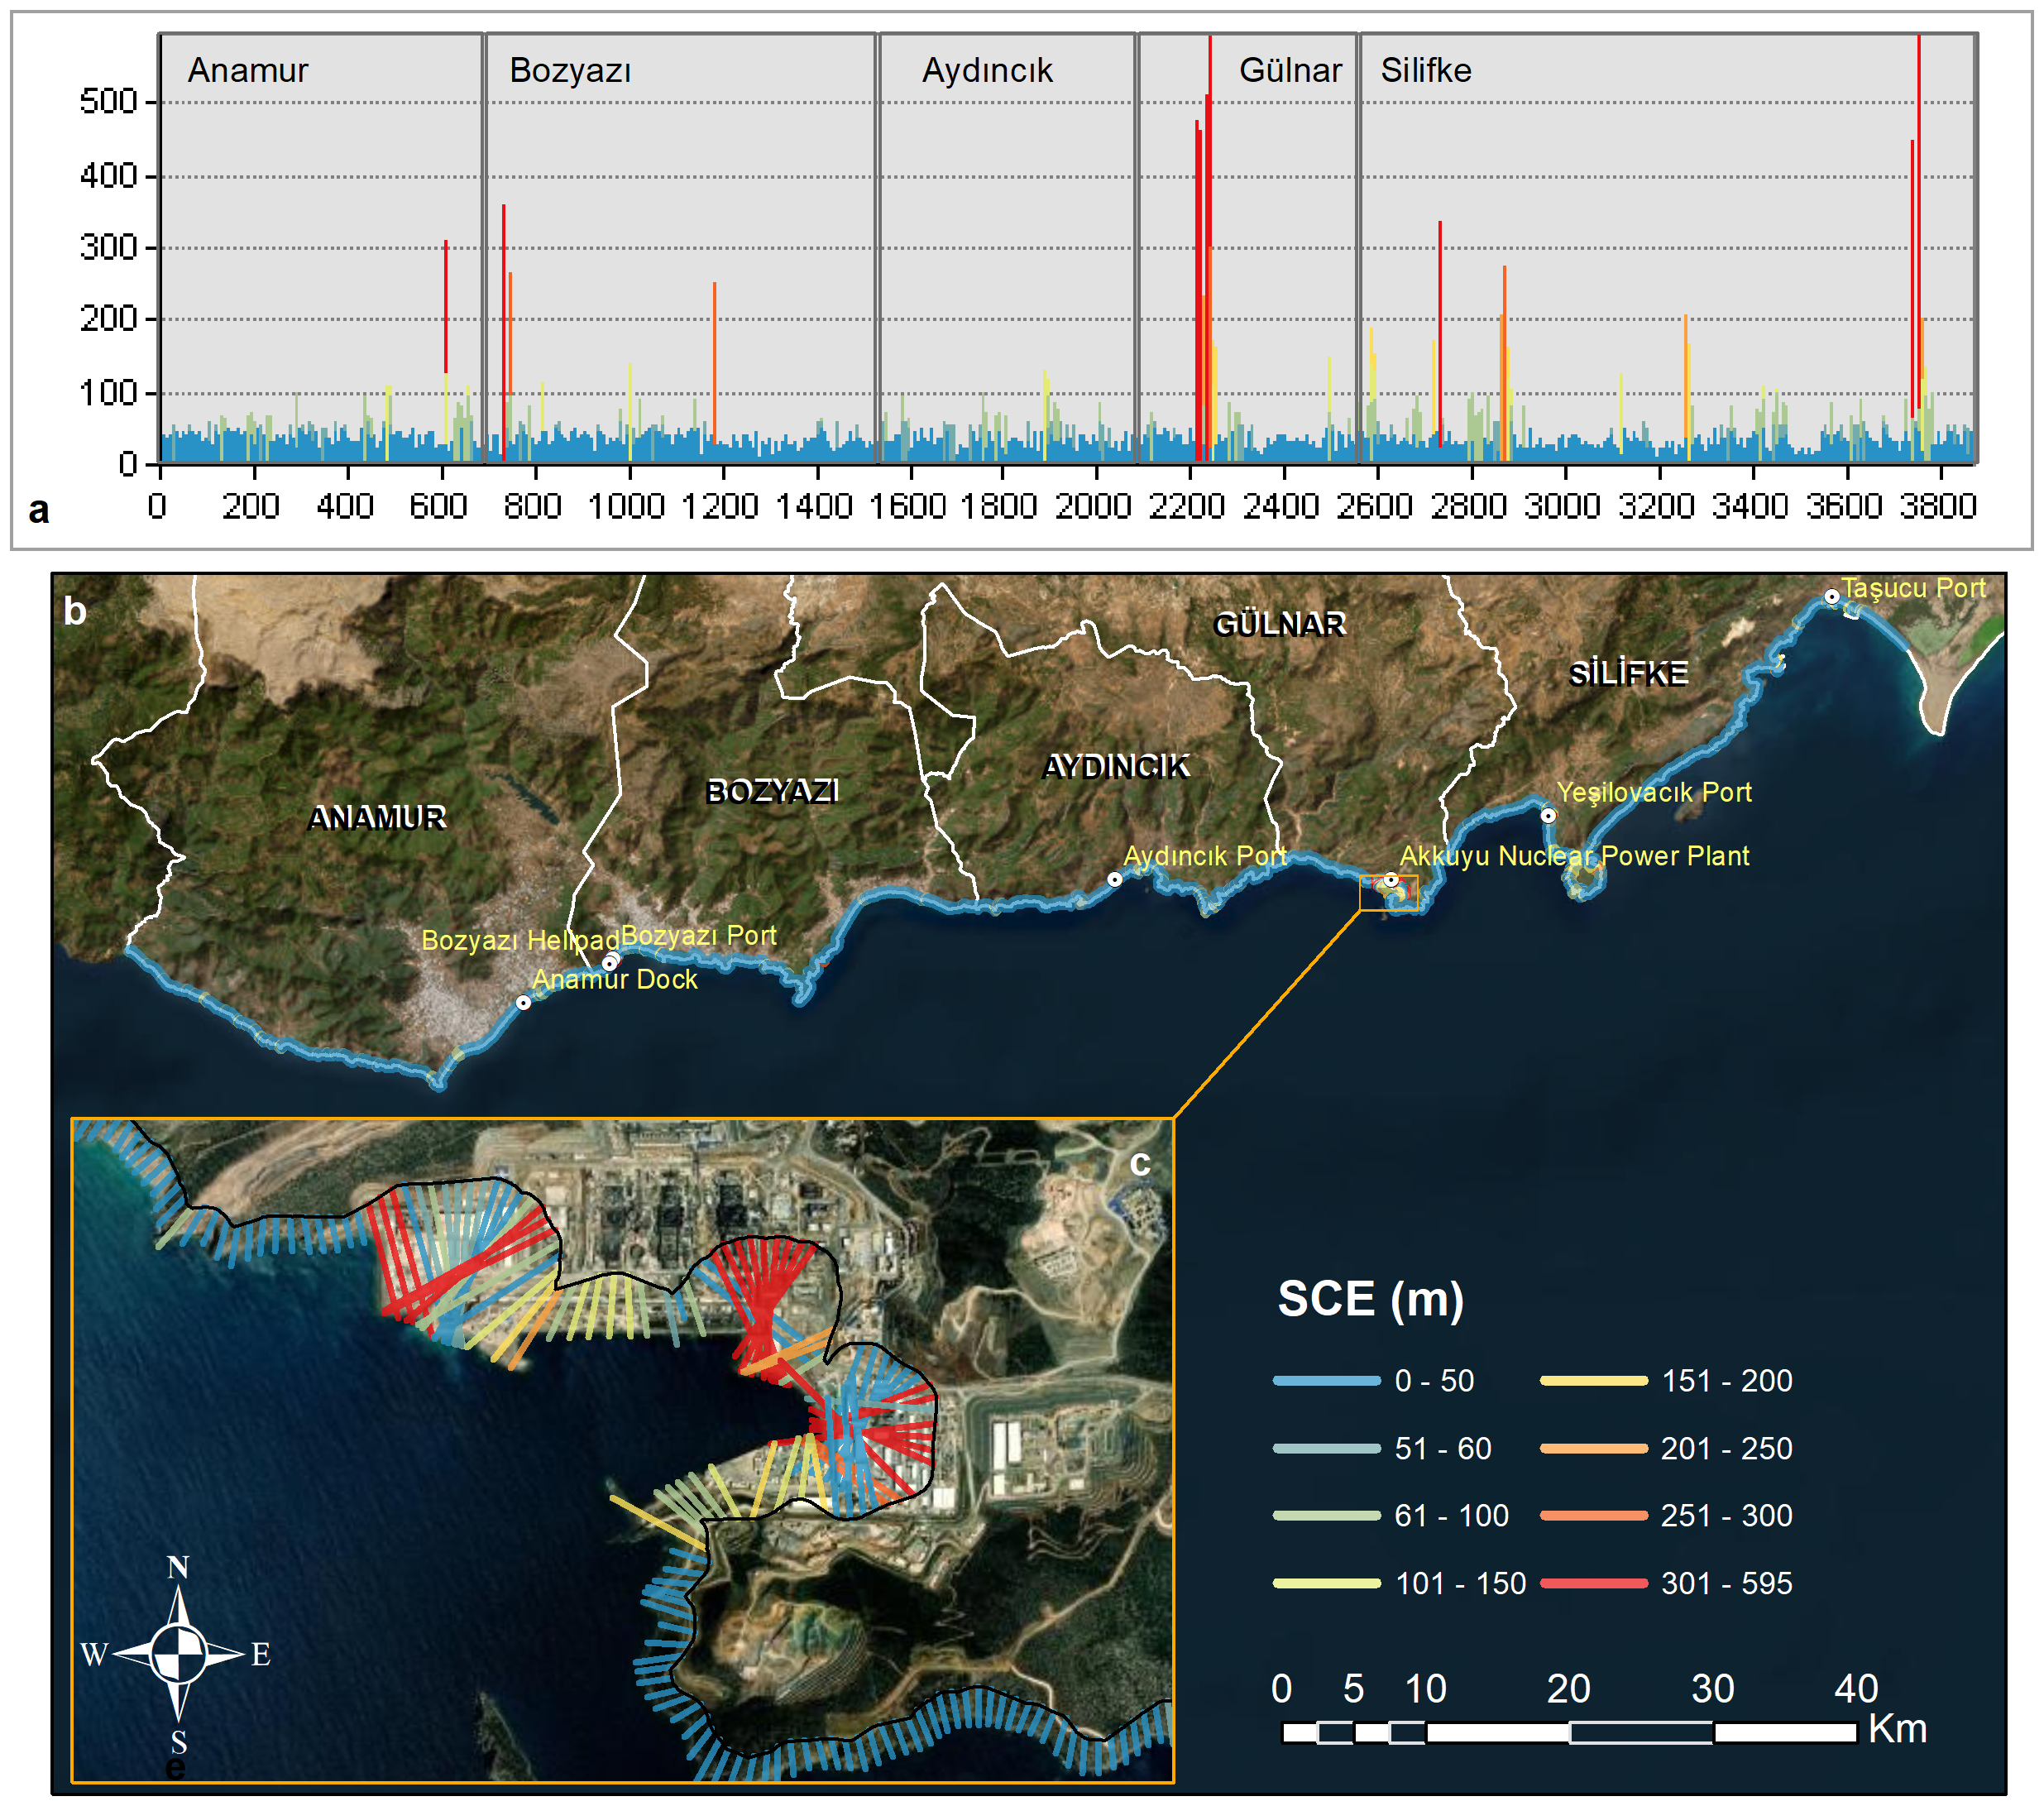Click the GÜLNAR district label on map
Image resolution: width=2044 pixels, height=1806 pixels.
click(1279, 624)
